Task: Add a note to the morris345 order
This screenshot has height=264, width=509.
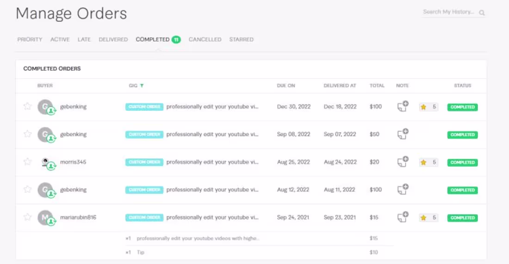Action: 403,162
